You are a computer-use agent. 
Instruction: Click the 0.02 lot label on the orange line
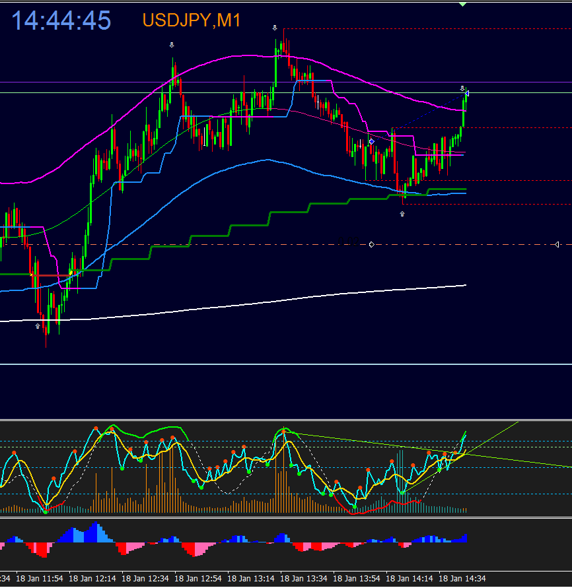pos(348,241)
